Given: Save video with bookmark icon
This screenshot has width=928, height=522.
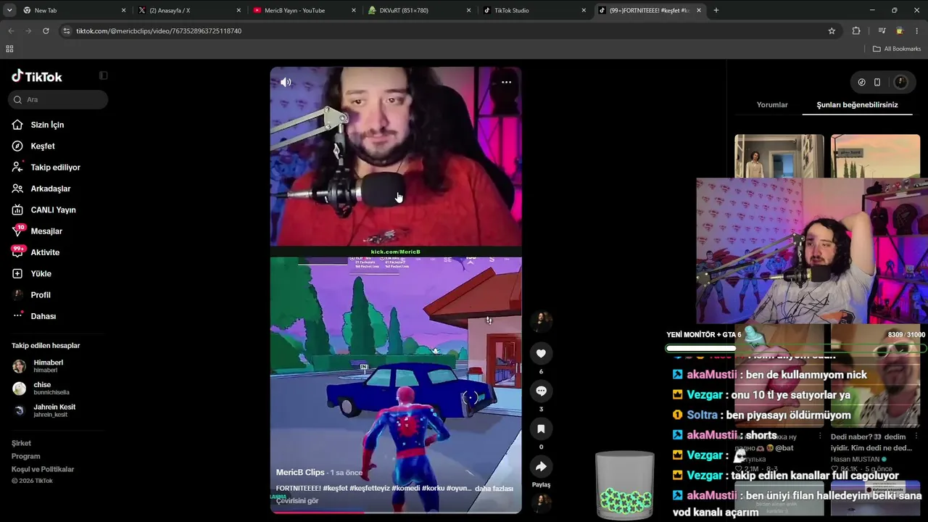Looking at the screenshot, I should click(541, 428).
